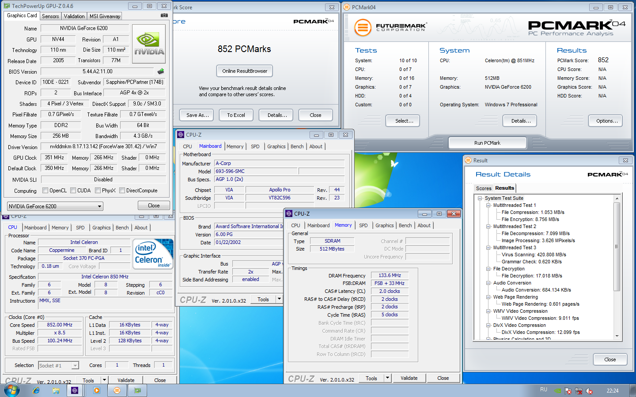
Task: Click the To Excel button
Action: [x=236, y=115]
